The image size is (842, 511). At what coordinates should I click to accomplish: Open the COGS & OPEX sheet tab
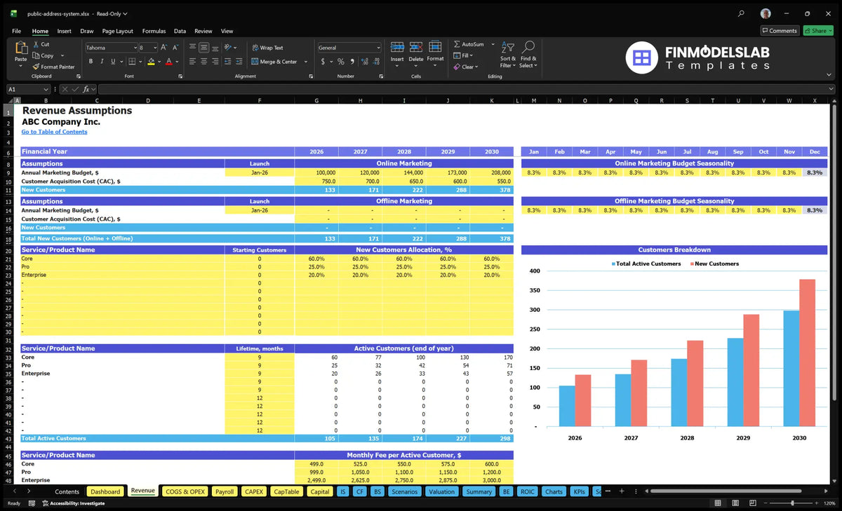click(185, 491)
